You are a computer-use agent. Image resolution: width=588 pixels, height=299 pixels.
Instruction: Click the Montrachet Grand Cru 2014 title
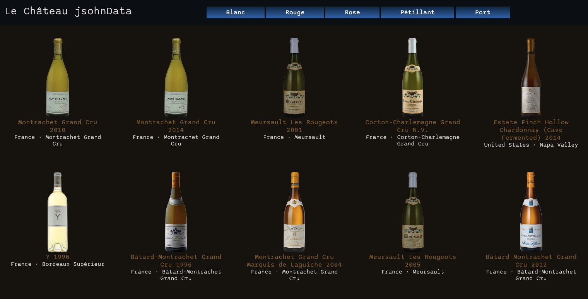(176, 126)
